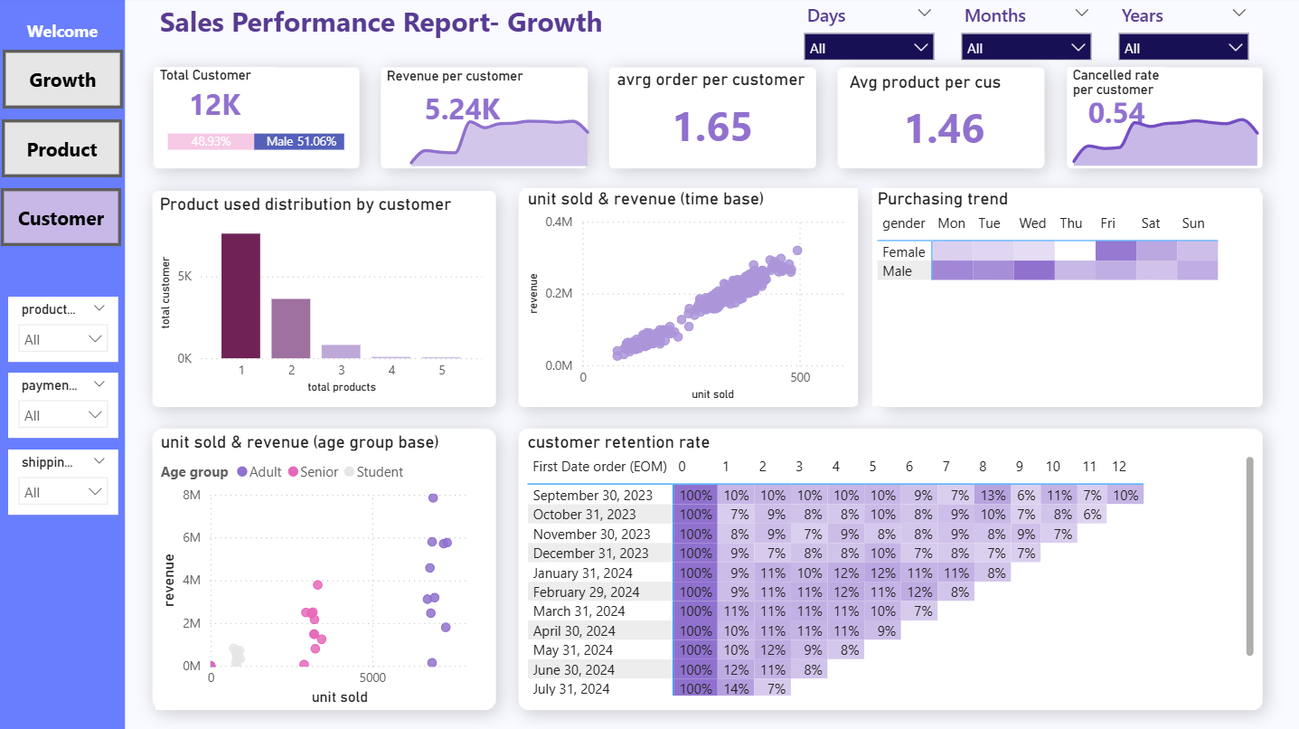Open the Years filter dropdown
Viewport: 1299px width, 729px height.
tap(1183, 48)
